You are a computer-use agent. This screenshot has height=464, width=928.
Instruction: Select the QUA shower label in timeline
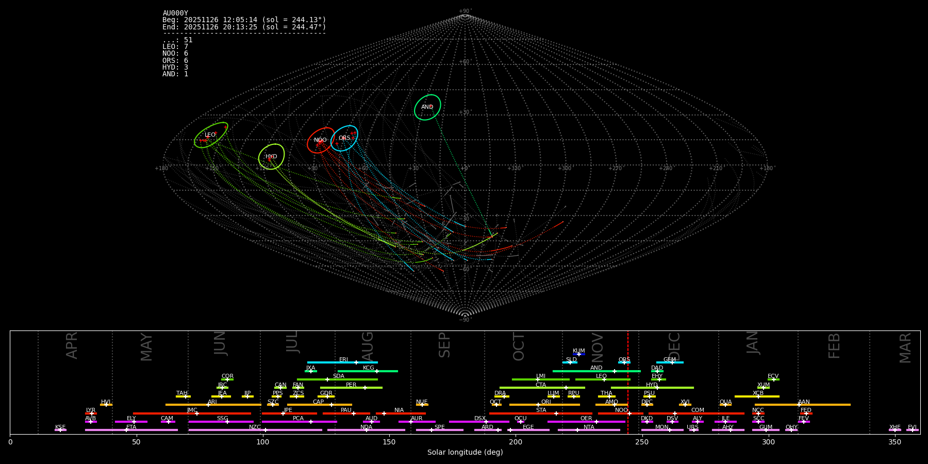(725, 402)
